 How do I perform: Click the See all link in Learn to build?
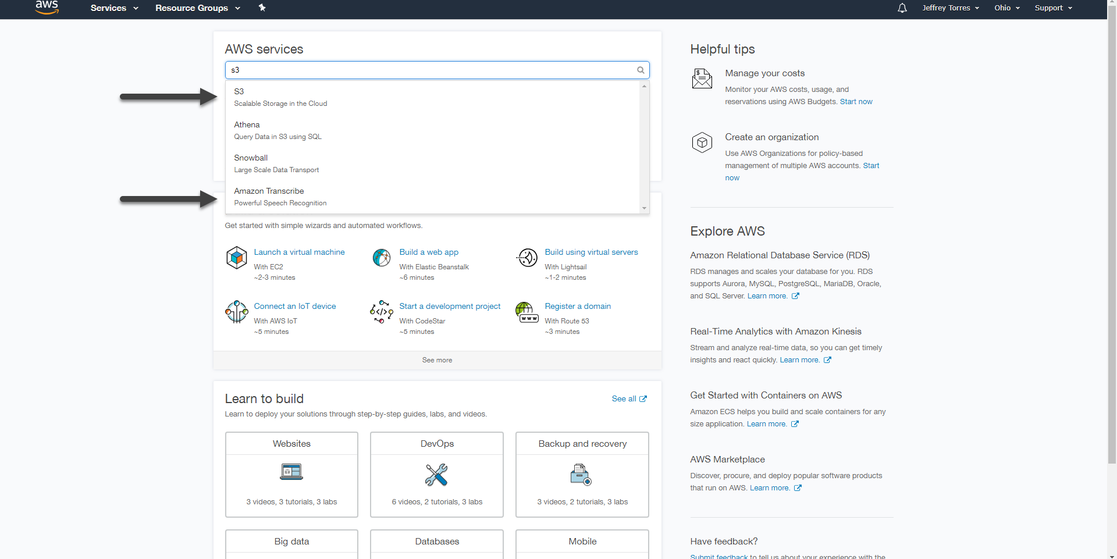coord(624,399)
